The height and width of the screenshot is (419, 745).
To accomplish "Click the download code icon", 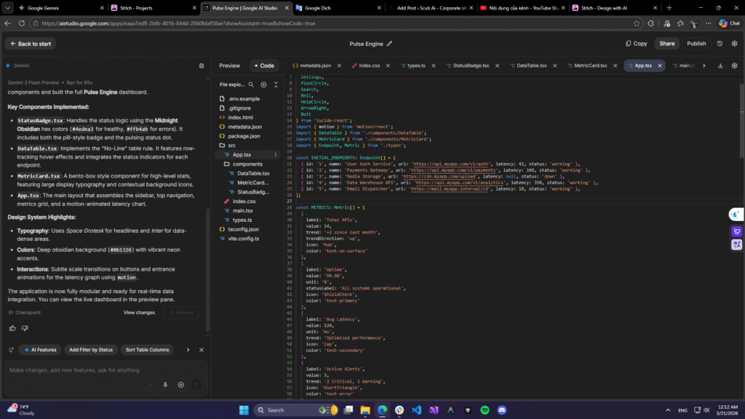I will click(x=720, y=65).
